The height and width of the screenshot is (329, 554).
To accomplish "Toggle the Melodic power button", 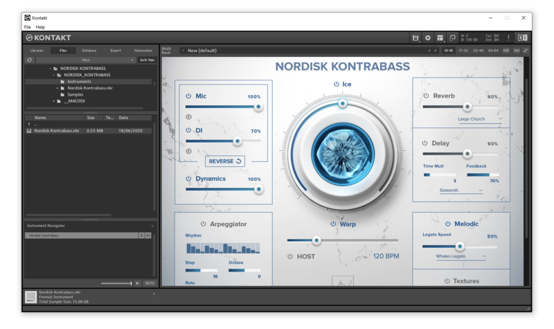I will pyautogui.click(x=447, y=224).
